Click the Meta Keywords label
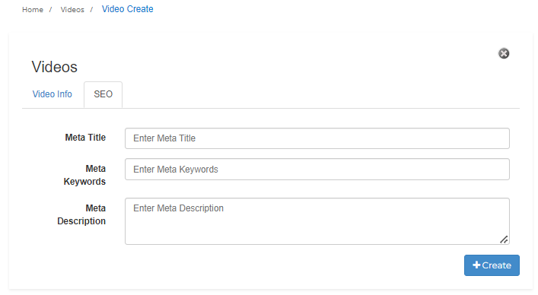The width and height of the screenshot is (538, 295). (84, 175)
